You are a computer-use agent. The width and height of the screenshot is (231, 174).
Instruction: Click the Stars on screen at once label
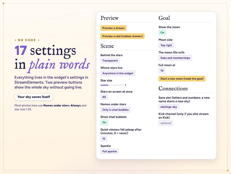tap(116, 92)
